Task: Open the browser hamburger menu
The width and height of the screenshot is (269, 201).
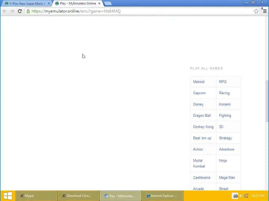Action: (x=265, y=11)
